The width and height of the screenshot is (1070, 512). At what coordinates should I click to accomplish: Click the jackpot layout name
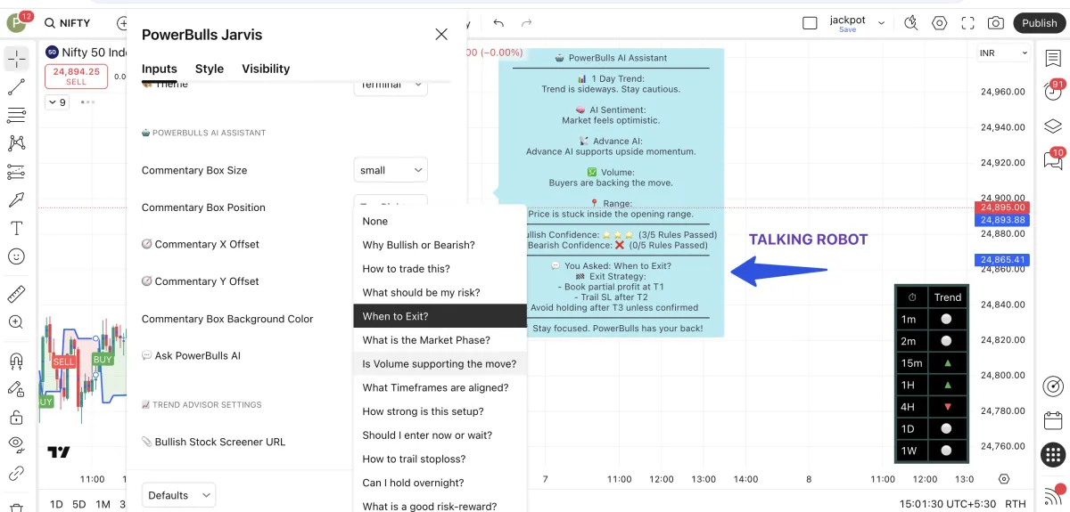pyautogui.click(x=847, y=20)
